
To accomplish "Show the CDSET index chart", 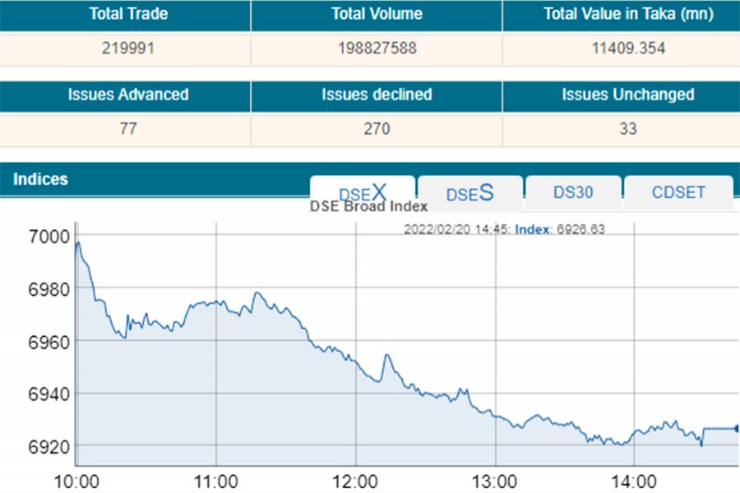I will click(678, 193).
